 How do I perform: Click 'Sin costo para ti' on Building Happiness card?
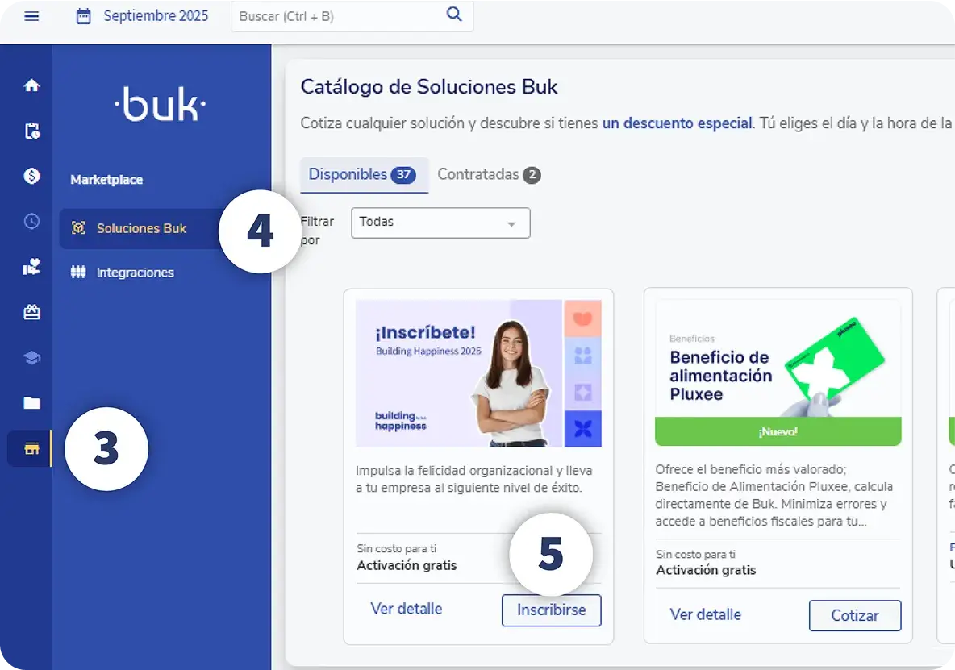click(x=397, y=548)
